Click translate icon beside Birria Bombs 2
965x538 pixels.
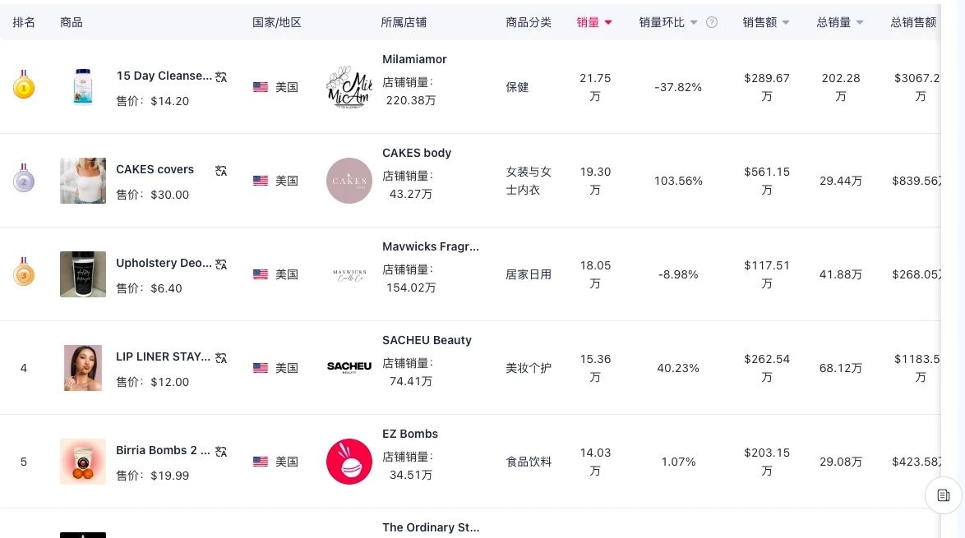click(221, 452)
